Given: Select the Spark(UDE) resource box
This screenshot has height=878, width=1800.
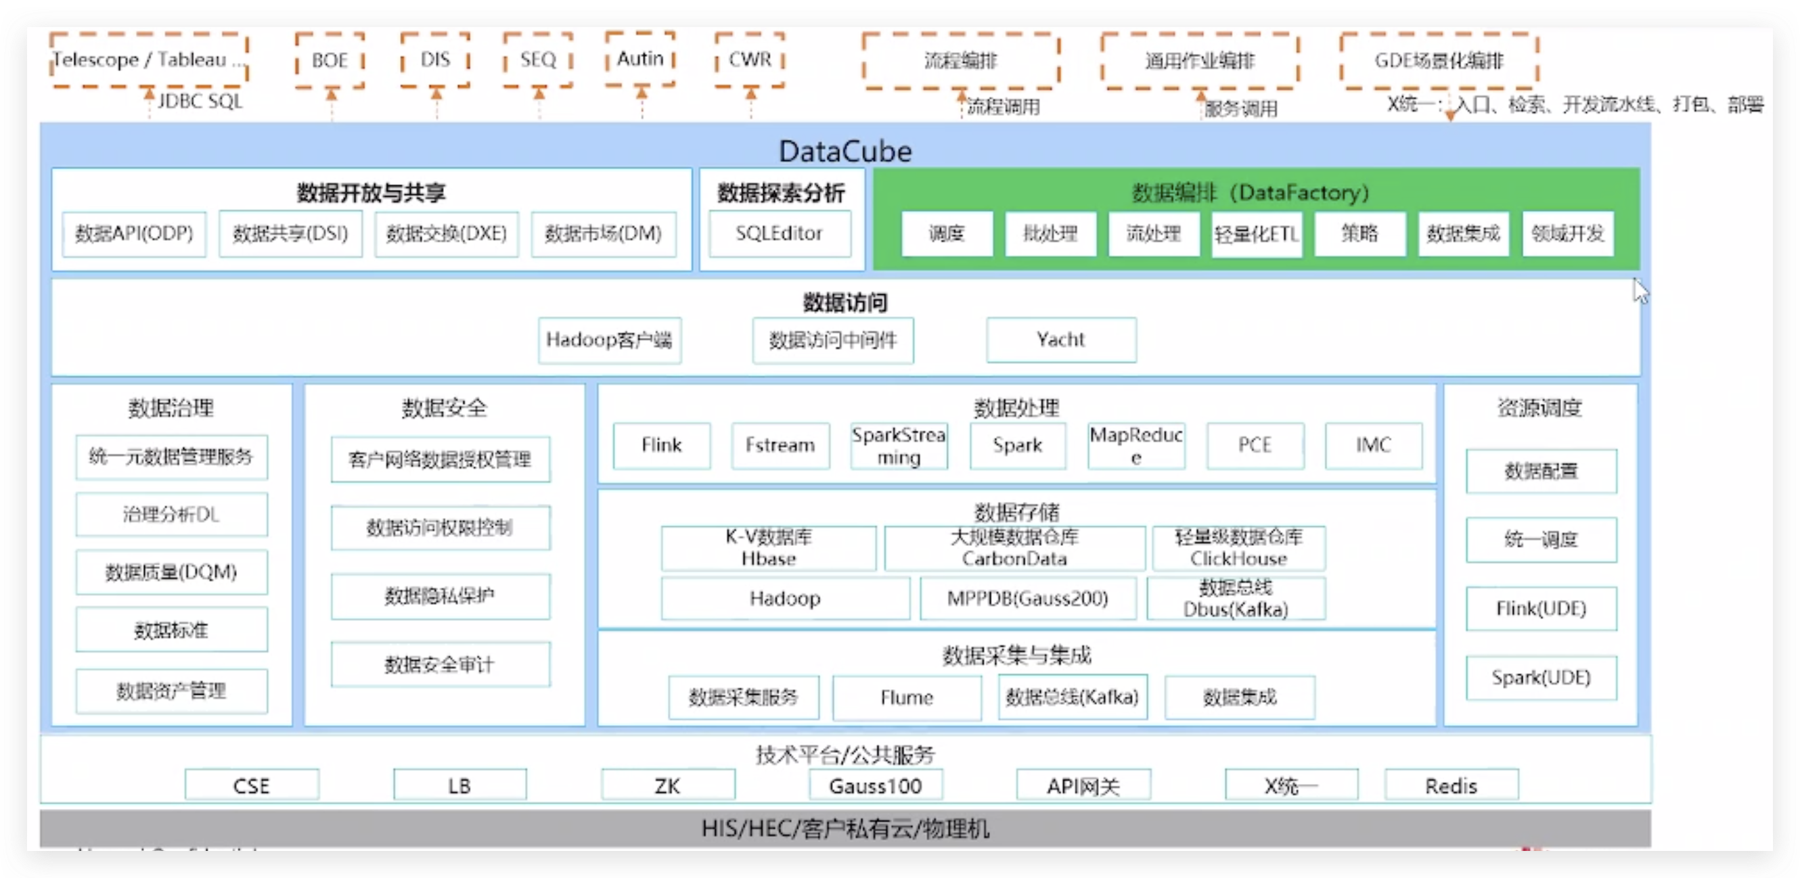Looking at the screenshot, I should click(x=1541, y=677).
